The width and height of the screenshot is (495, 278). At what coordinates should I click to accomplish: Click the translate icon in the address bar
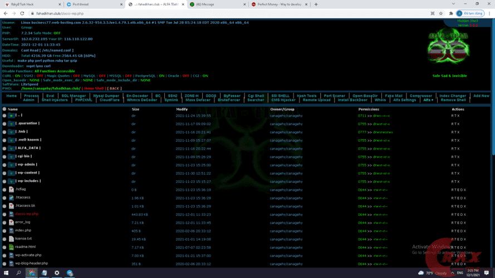coord(433,13)
